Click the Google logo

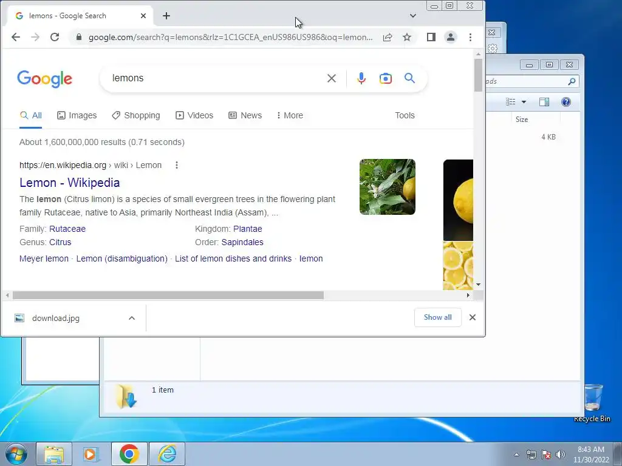point(45,79)
